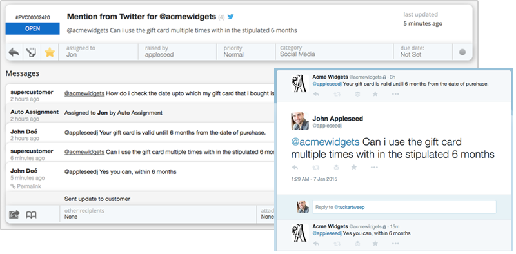Click the 1:29 AM - 7 Jan 2015 timestamp
The image size is (516, 254).
(x=314, y=179)
